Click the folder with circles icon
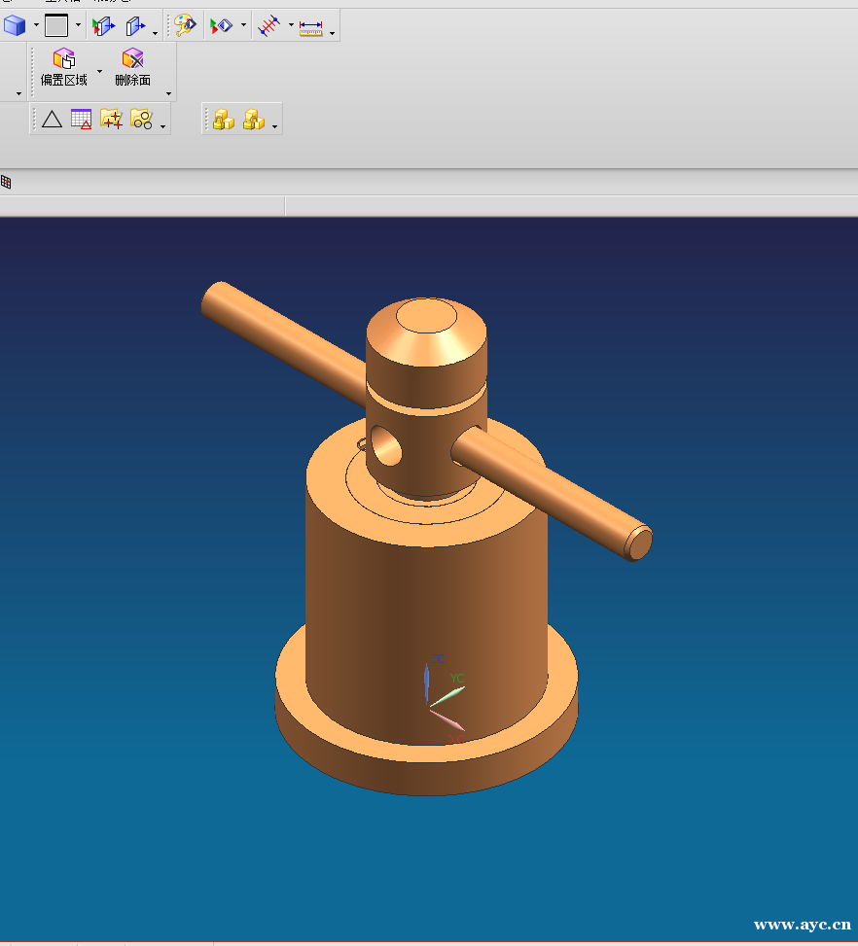This screenshot has height=946, width=858. 141,120
